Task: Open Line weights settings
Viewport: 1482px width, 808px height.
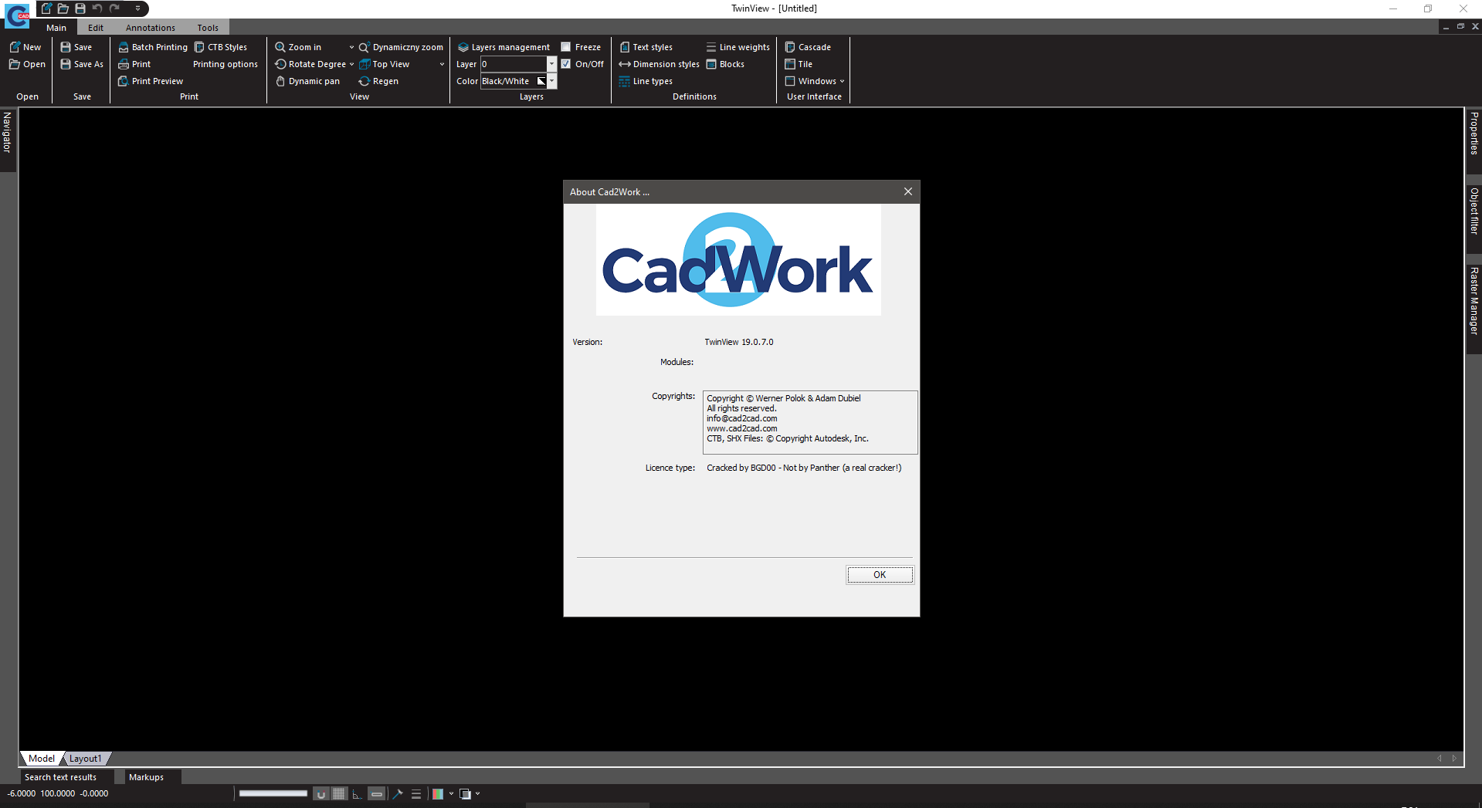Action: pyautogui.click(x=738, y=47)
